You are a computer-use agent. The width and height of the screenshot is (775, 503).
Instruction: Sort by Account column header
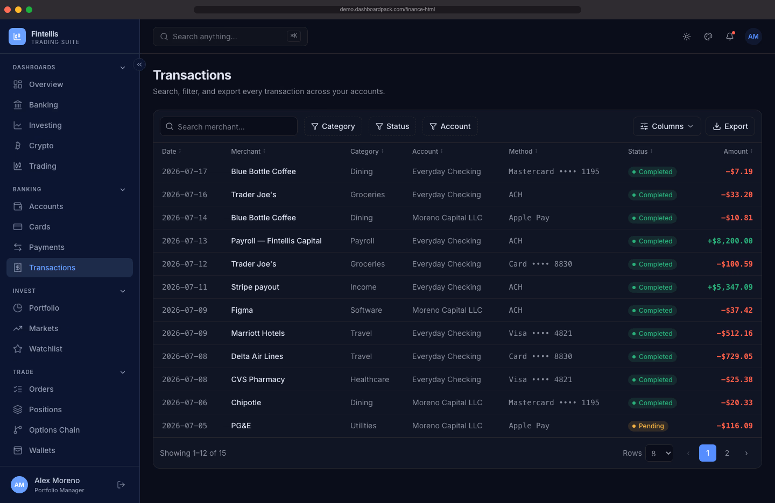pyautogui.click(x=428, y=152)
